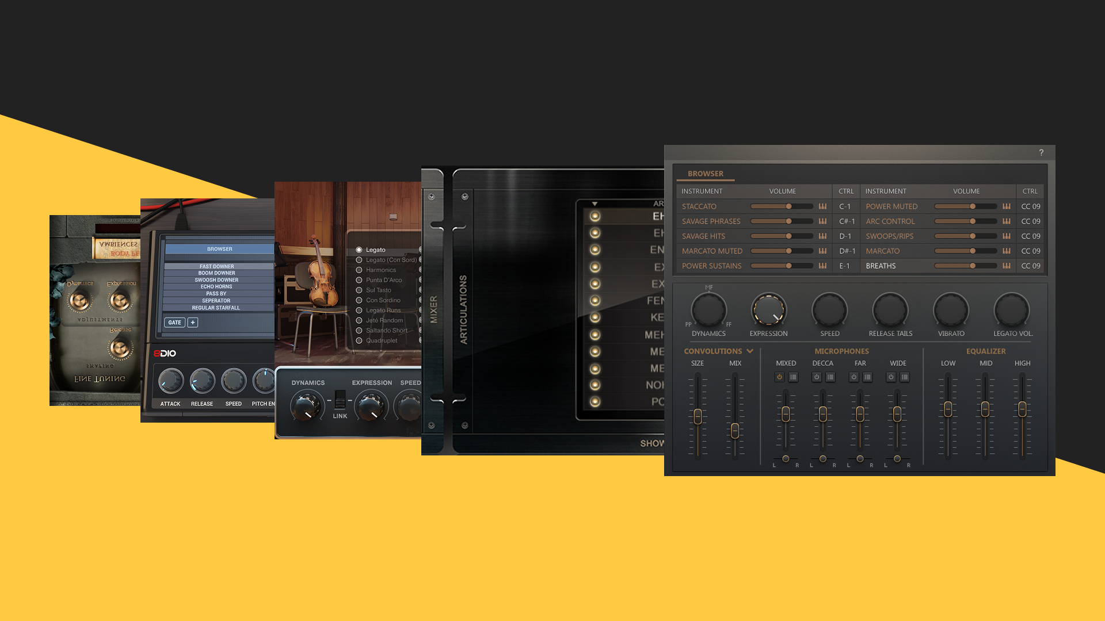Open the output routing list for the WIDE microphone
The width and height of the screenshot is (1105, 621).
point(904,377)
